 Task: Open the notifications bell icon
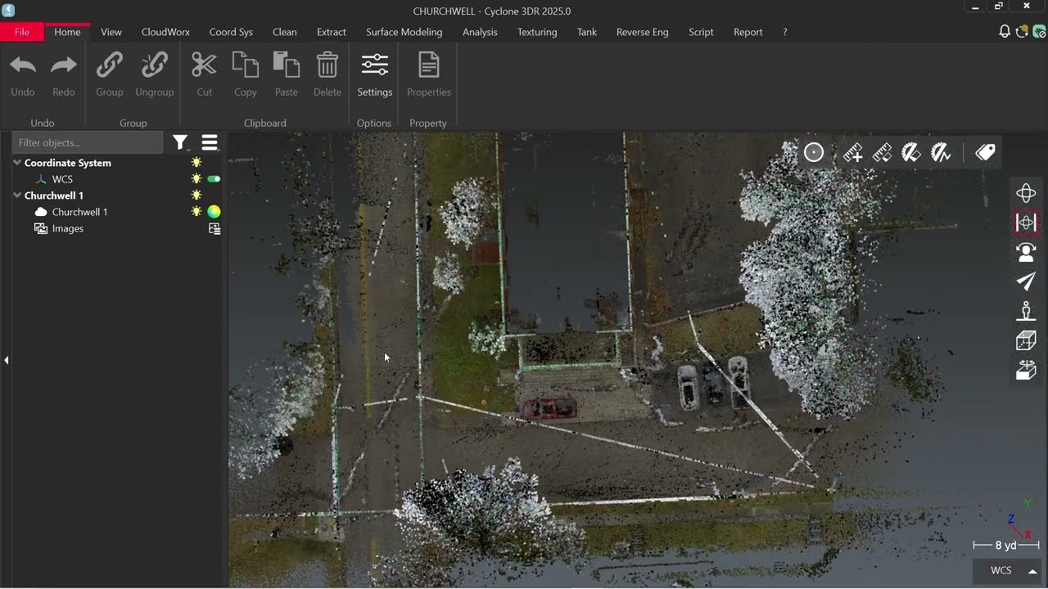(x=1005, y=32)
